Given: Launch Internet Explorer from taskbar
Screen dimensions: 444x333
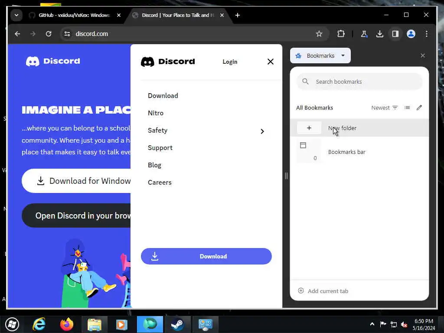Looking at the screenshot, I should [39, 324].
